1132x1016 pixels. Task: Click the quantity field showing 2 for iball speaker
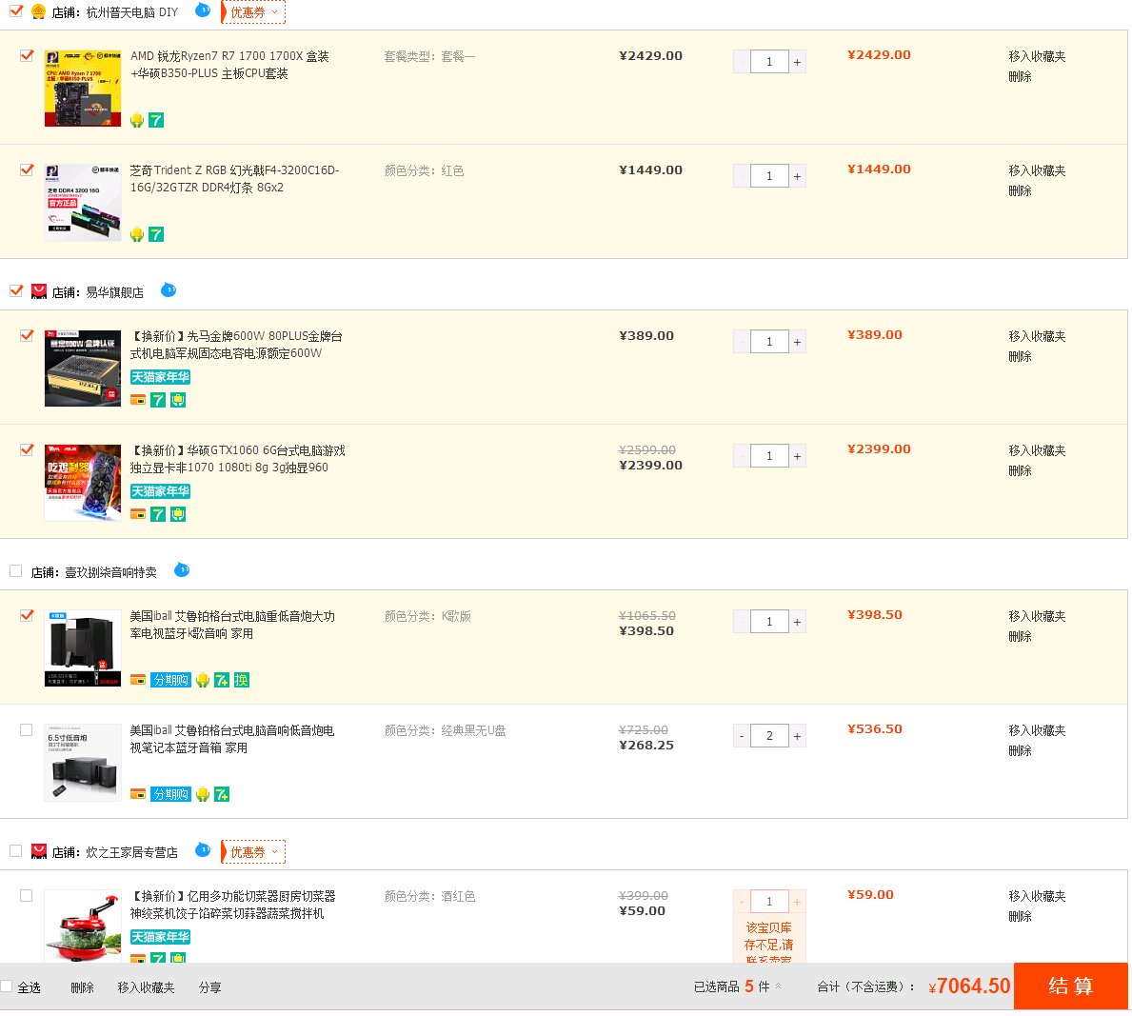[x=769, y=737]
